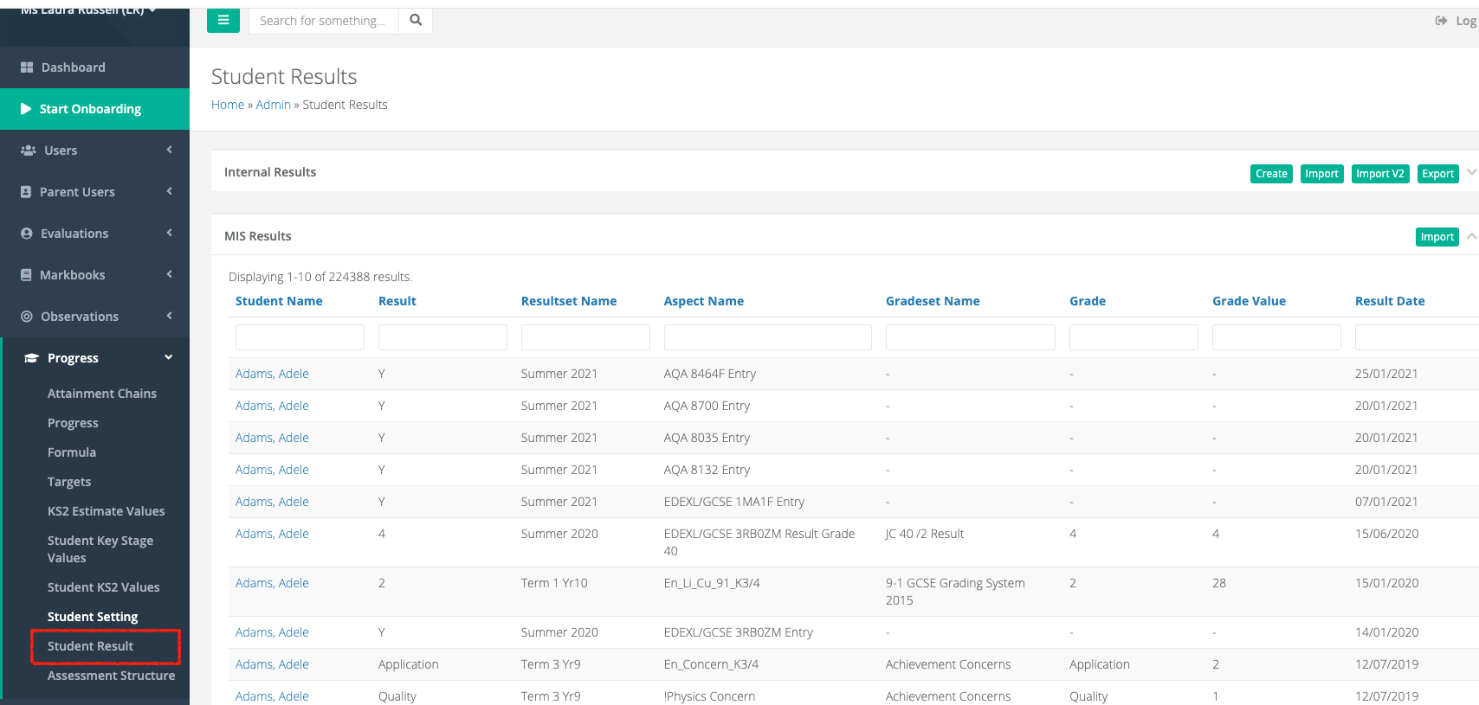Click the Grade filter field

coord(1133,337)
